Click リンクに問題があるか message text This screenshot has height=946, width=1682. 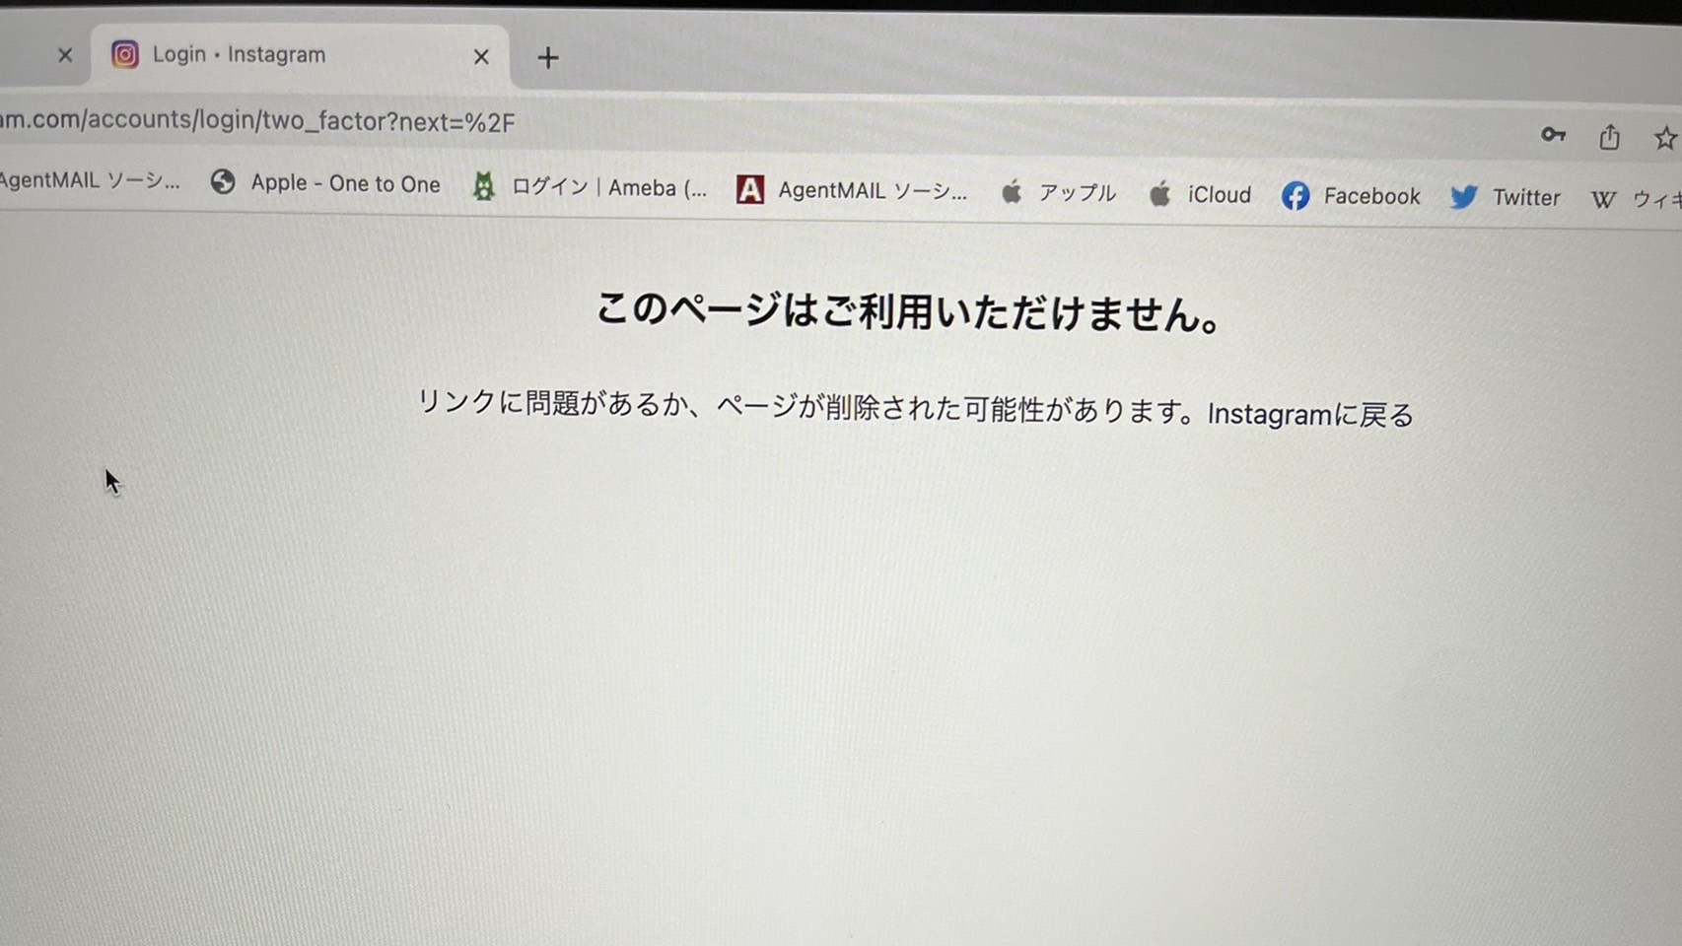point(807,405)
